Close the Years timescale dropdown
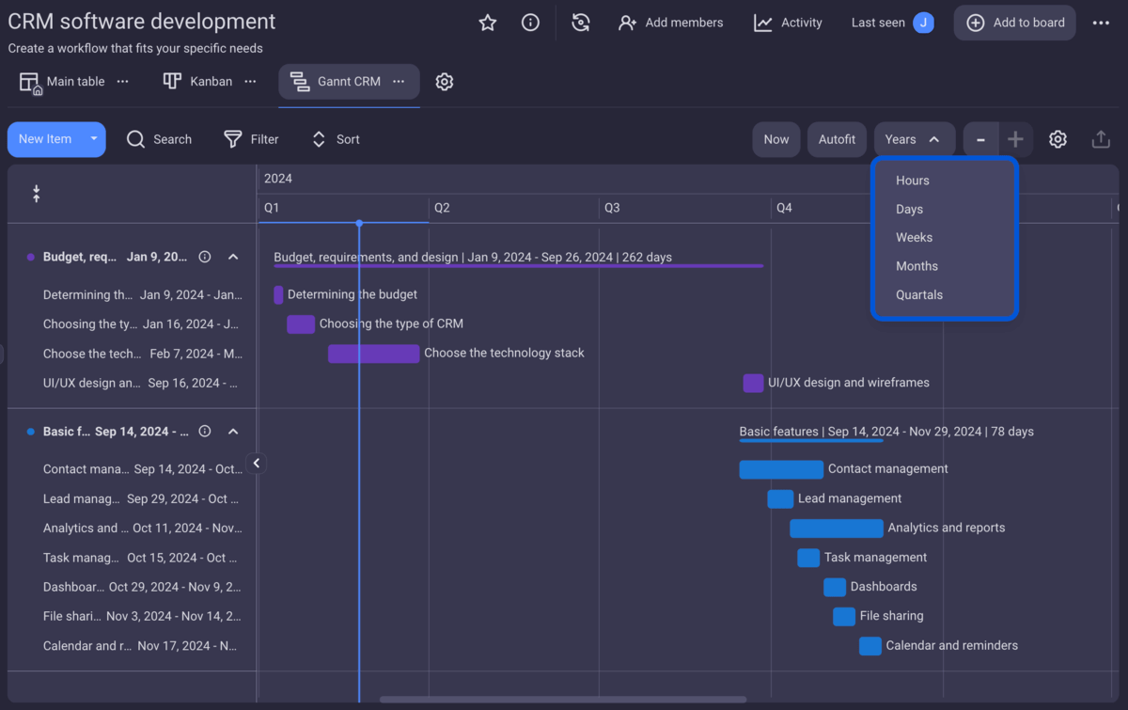Screen dimensions: 1128x710 914,139
